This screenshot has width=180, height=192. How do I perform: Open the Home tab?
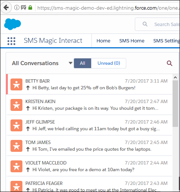[x=103, y=41]
